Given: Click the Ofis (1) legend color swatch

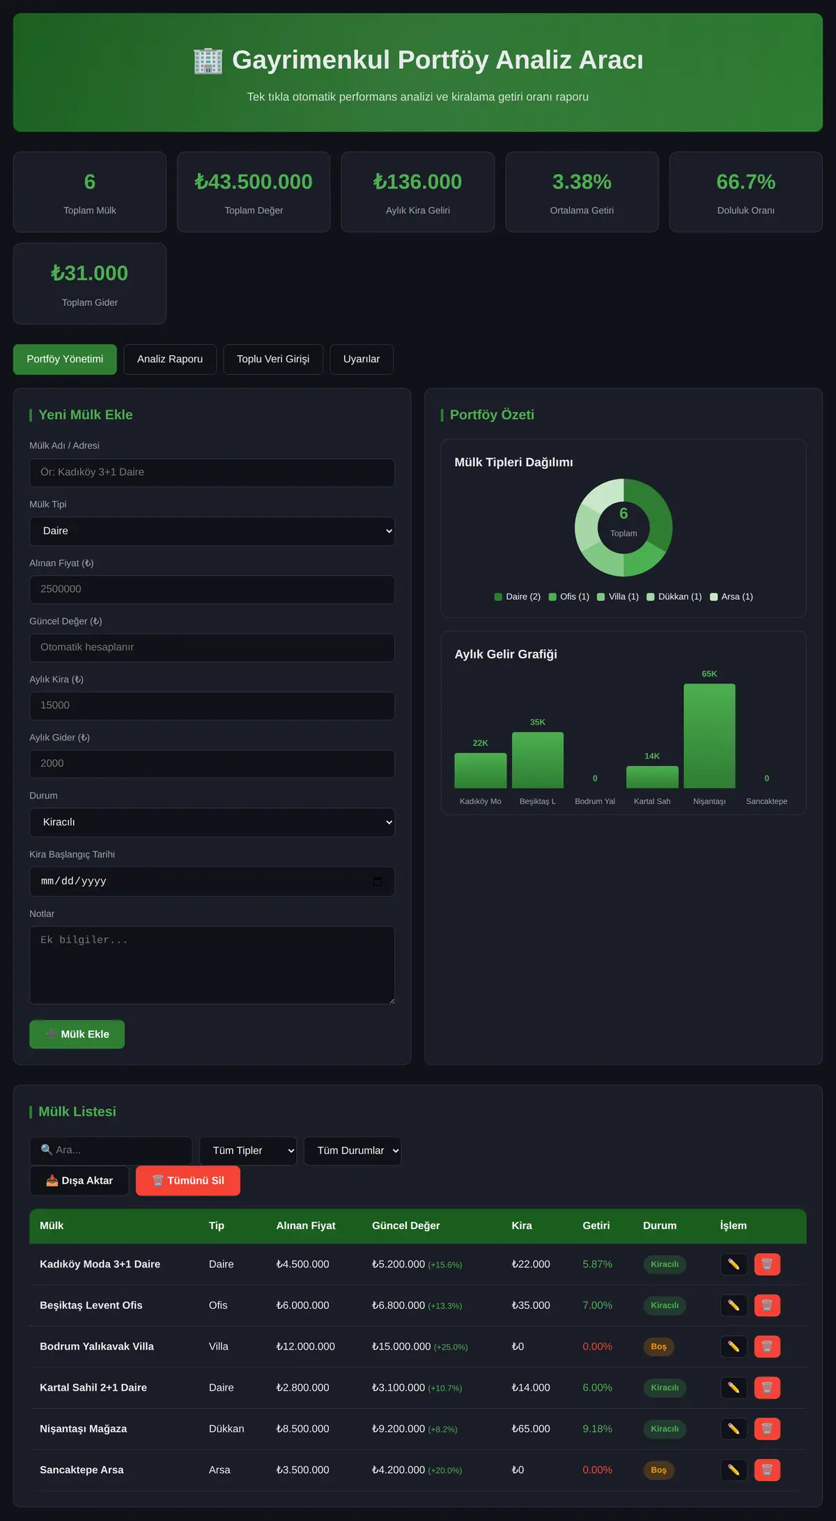Looking at the screenshot, I should pos(552,596).
